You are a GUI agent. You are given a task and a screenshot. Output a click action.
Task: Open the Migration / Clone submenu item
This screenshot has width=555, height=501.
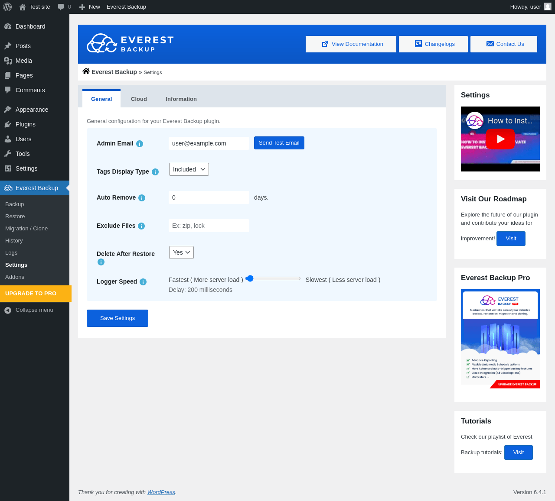[x=35, y=229]
